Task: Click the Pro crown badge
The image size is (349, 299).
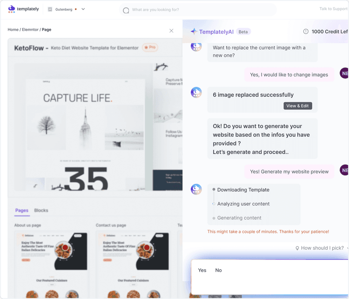Action: [150, 47]
